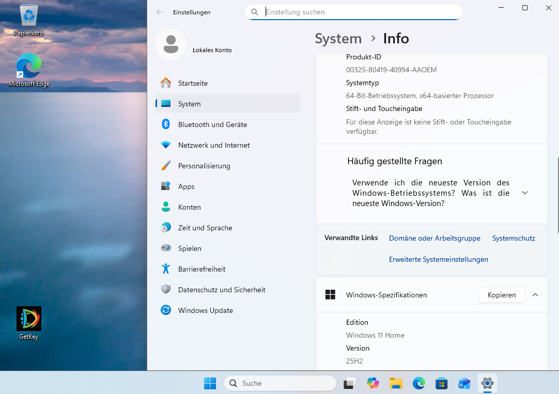Open Systemschutz link
Viewport: 559px width, 394px height.
[514, 238]
